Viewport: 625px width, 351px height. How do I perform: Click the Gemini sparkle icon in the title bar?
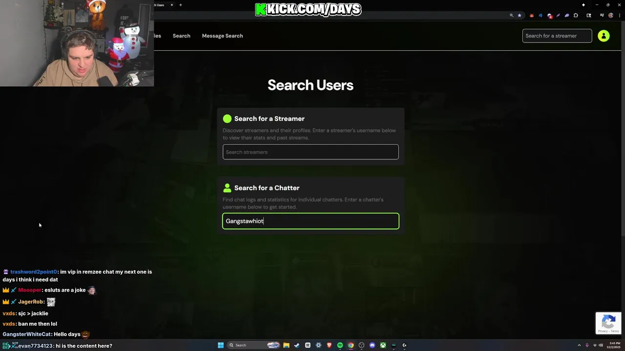click(x=583, y=5)
